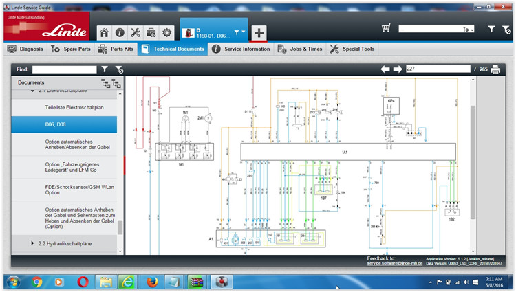The height and width of the screenshot is (292, 516).
Task: Clear the top-right filter
Action: tap(506, 30)
